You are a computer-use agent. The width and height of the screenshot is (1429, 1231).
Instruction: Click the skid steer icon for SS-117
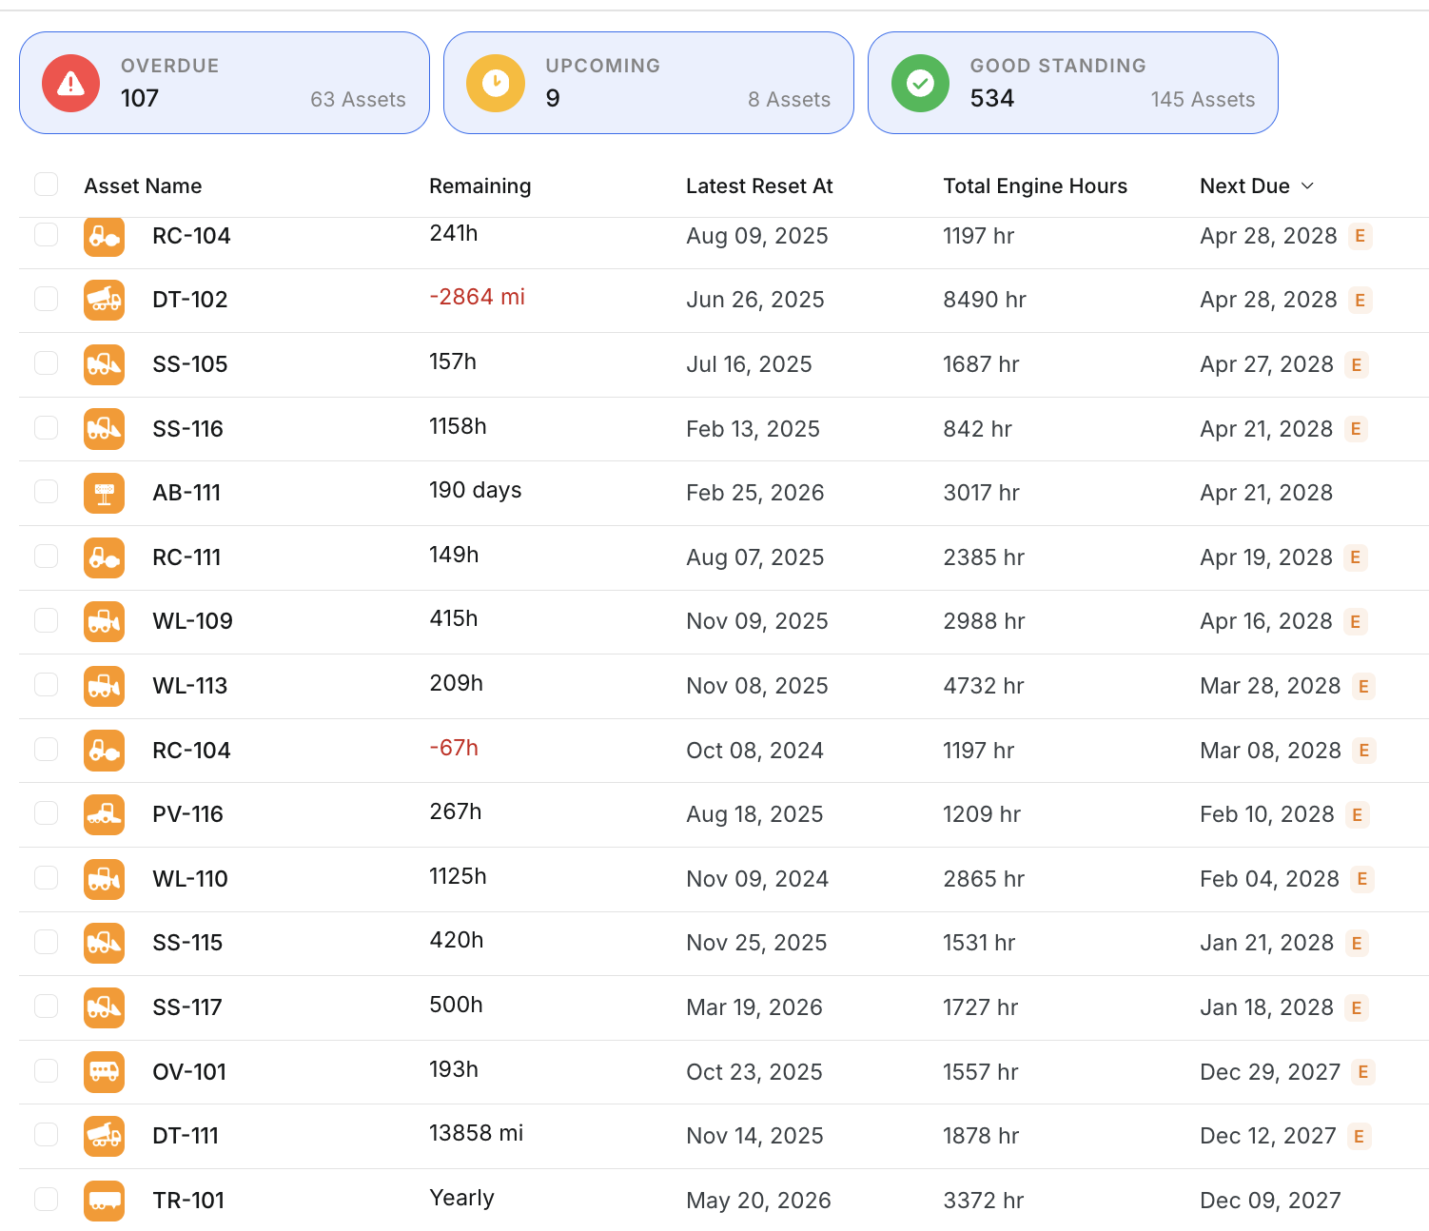105,1007
